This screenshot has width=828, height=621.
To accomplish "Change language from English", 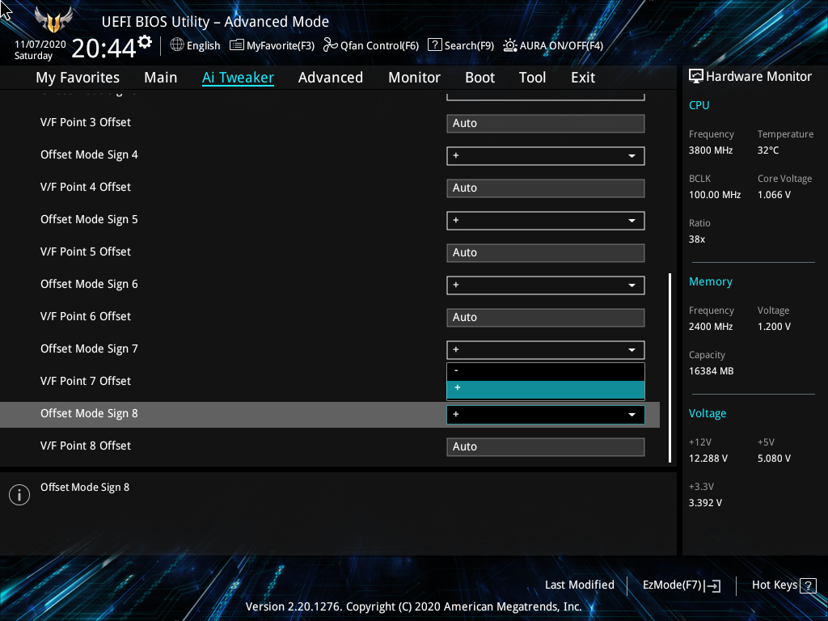I will coord(203,45).
